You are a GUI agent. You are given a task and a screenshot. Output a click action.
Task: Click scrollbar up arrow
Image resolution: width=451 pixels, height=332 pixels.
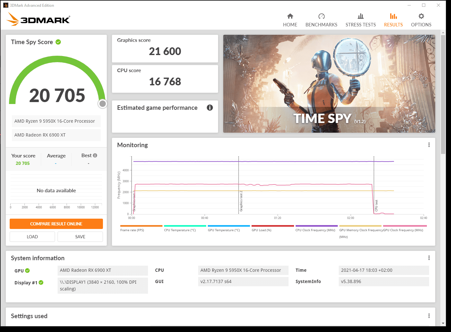click(443, 33)
